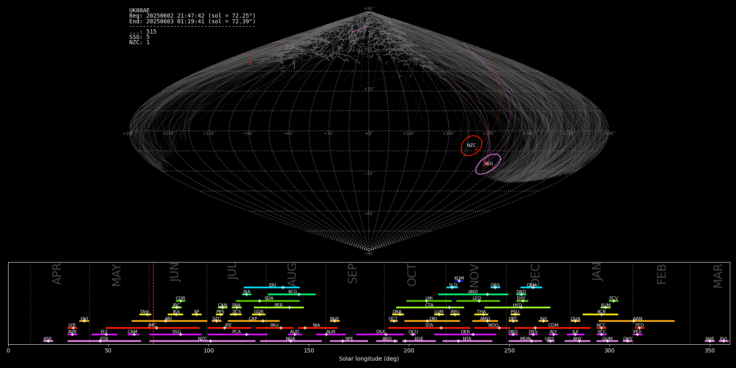
Task: Click the 'SSG: 5' count in the header
Action: 139,37
